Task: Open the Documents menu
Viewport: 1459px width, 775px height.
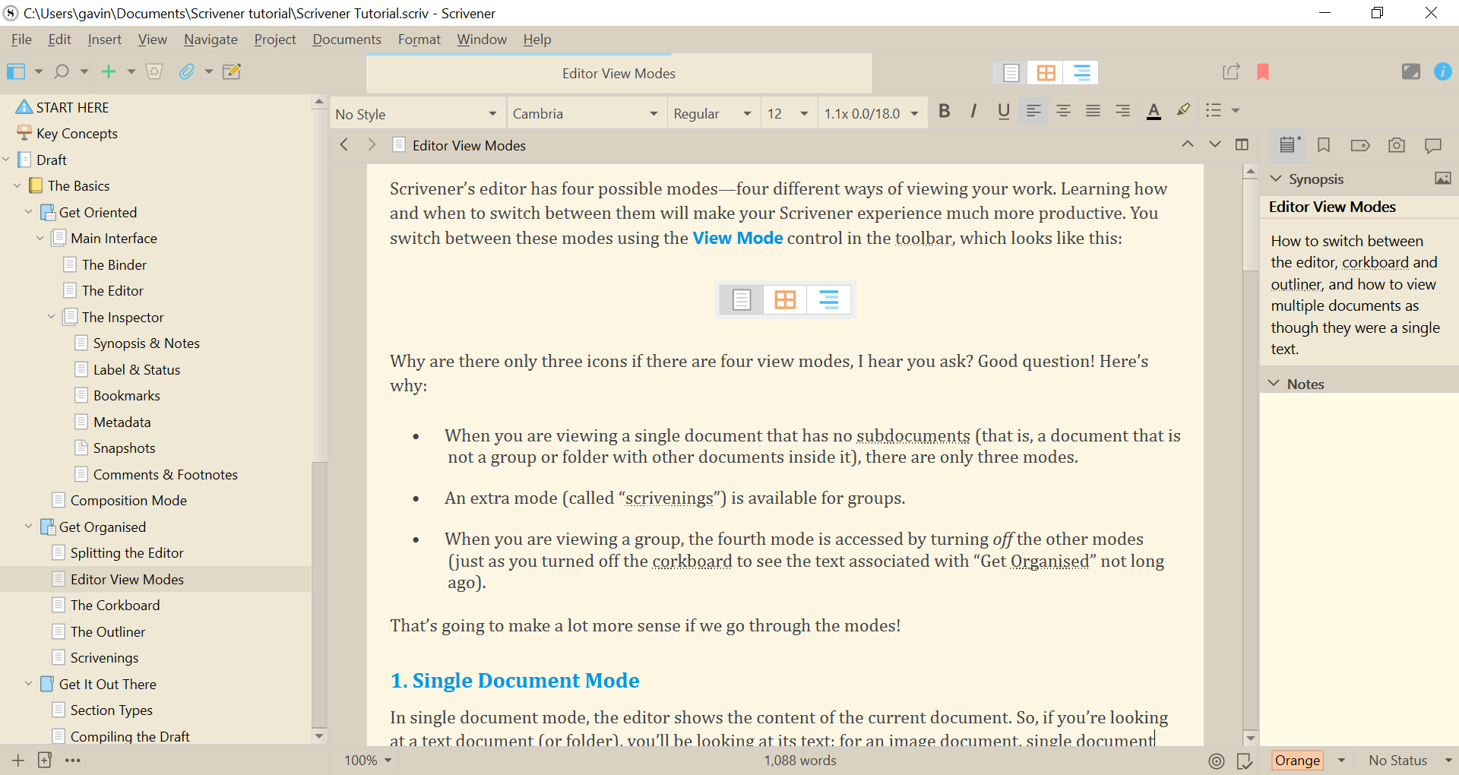Action: click(x=347, y=40)
